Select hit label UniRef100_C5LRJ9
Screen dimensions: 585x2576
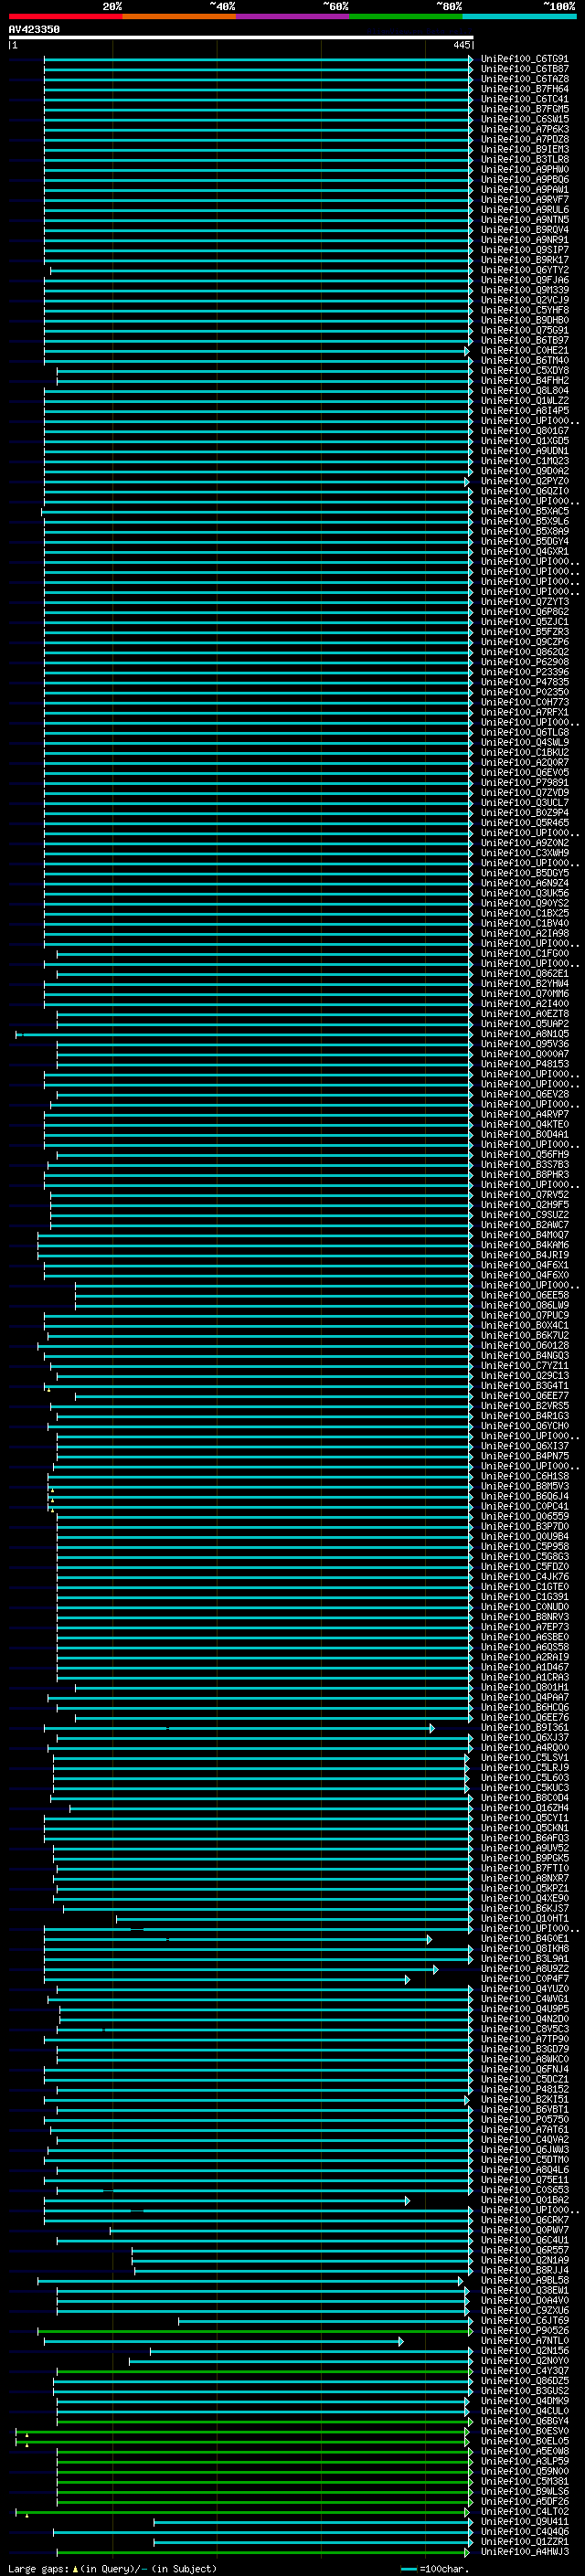point(524,1768)
